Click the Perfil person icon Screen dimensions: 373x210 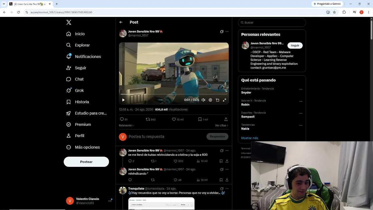tap(69, 136)
